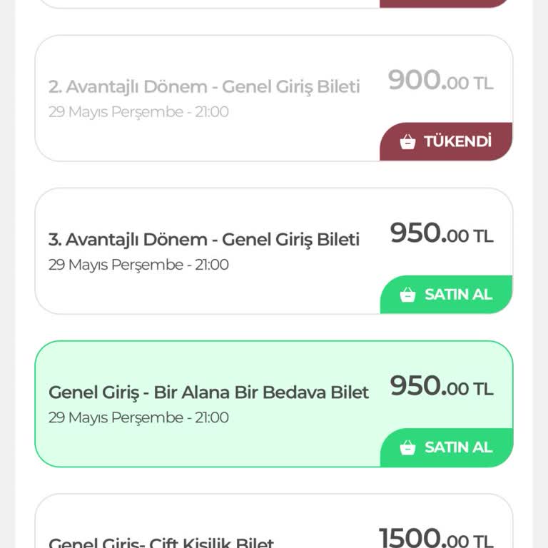Click the 1500.00 TL price

(x=435, y=537)
